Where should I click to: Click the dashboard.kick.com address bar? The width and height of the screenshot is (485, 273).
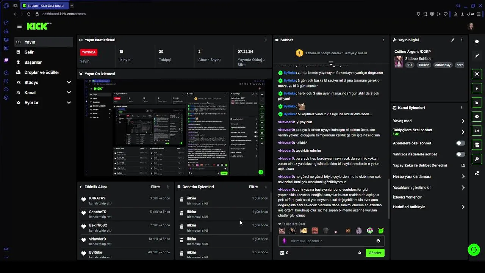(64, 14)
